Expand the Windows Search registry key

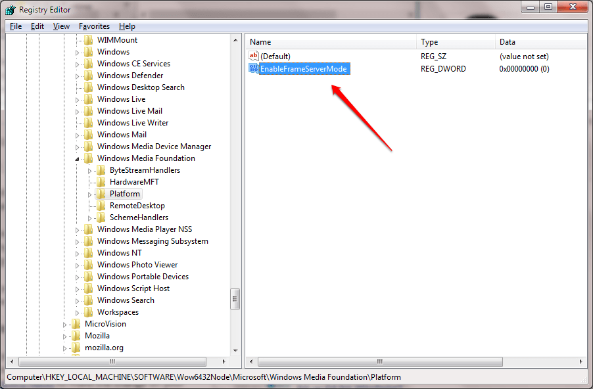click(78, 300)
